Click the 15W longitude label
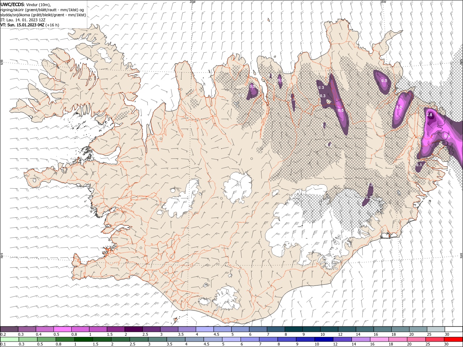 [x=383, y=2]
